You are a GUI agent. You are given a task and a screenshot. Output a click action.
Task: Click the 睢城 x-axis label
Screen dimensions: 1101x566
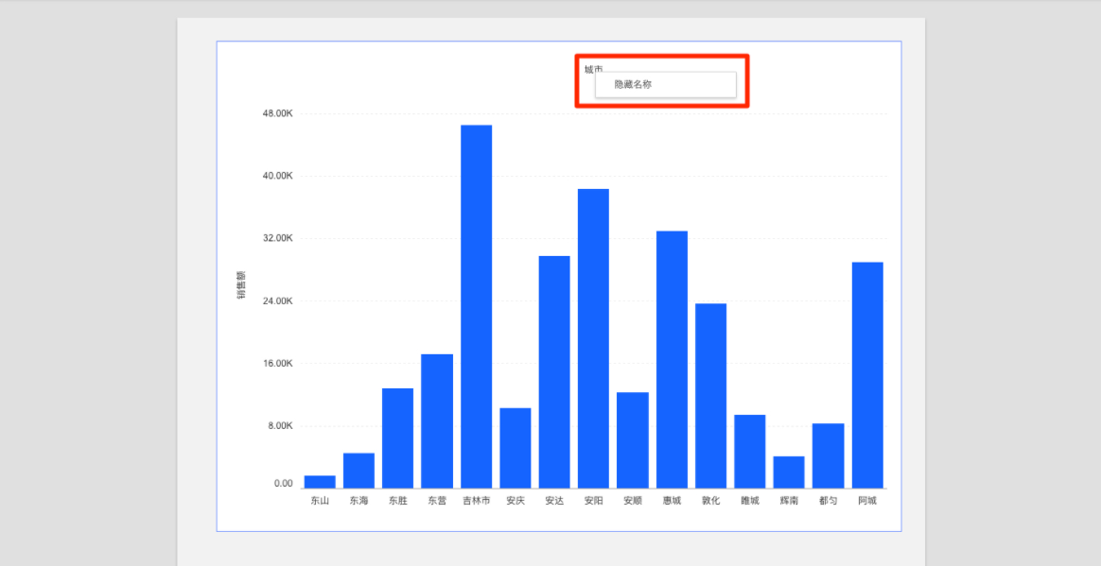pyautogui.click(x=750, y=501)
